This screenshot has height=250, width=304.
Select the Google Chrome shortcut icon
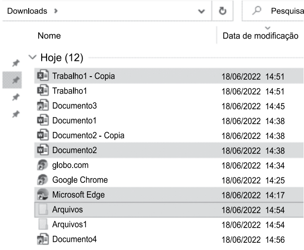click(43, 180)
